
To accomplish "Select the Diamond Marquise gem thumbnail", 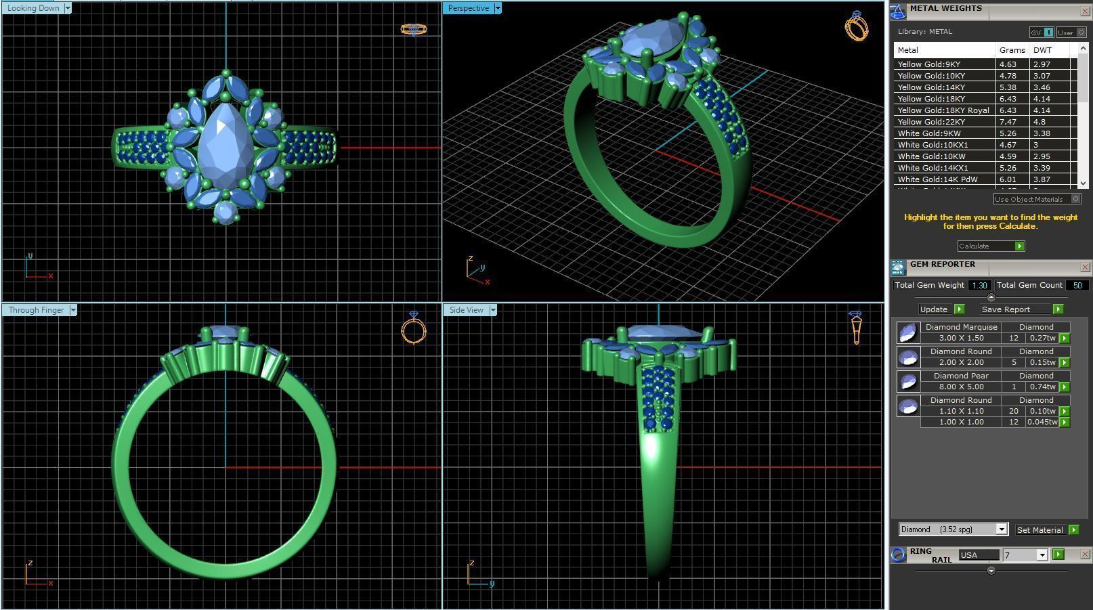I will click(907, 332).
